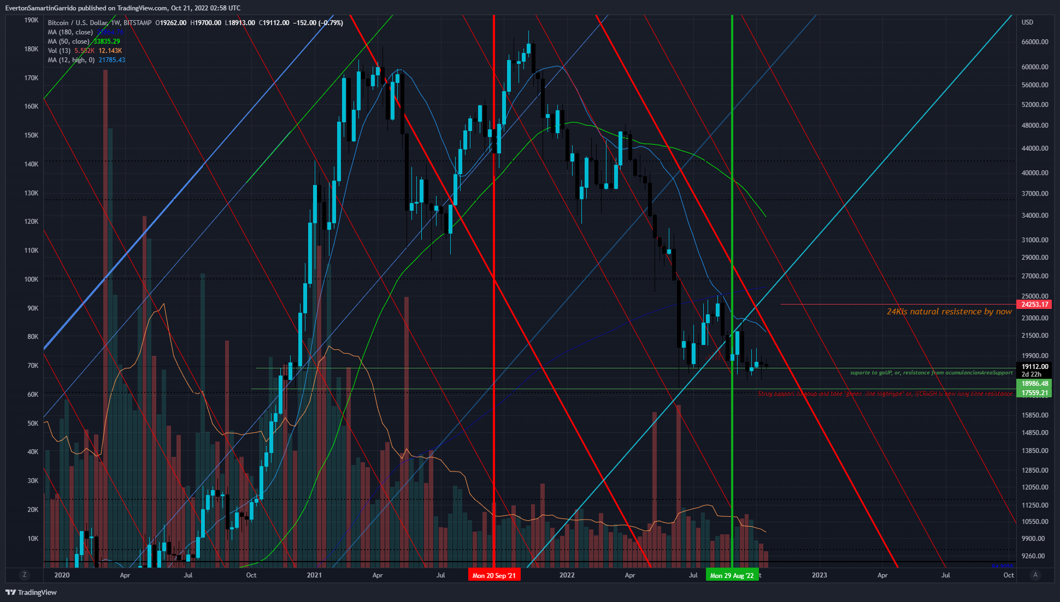Image resolution: width=1060 pixels, height=602 pixels.
Task: Click '24K is natural resistence by now' annotation
Action: pyautogui.click(x=949, y=312)
